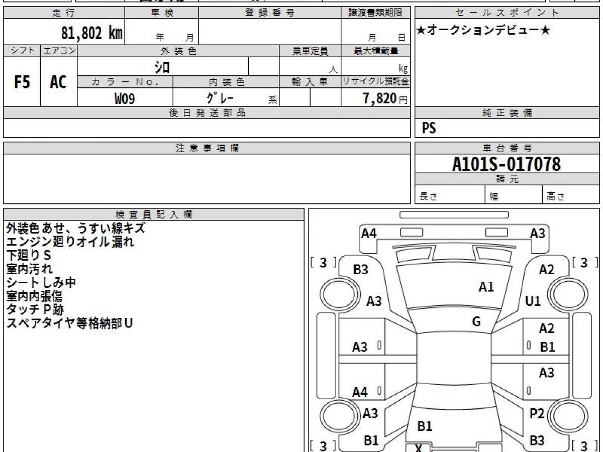Select the 純正装備 header
The image size is (603, 452).
pos(507,113)
